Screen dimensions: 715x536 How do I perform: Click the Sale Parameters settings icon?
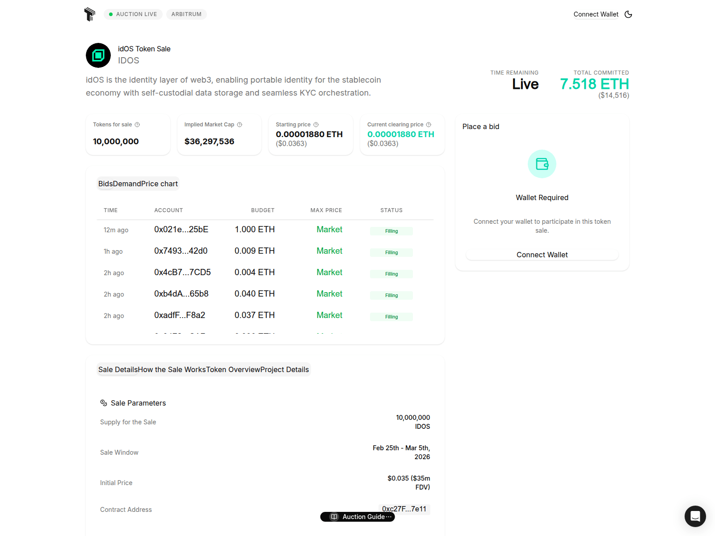click(x=103, y=402)
